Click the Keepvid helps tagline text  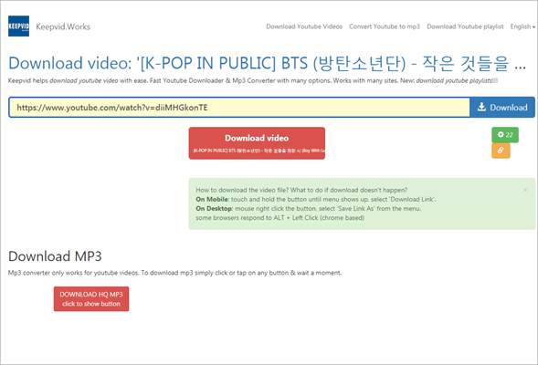(253, 81)
